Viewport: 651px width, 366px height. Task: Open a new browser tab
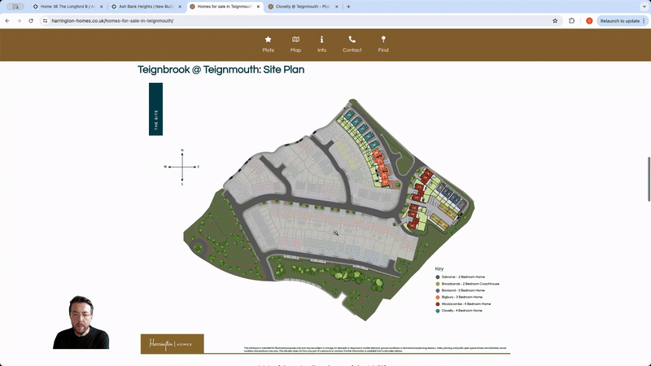point(348,6)
